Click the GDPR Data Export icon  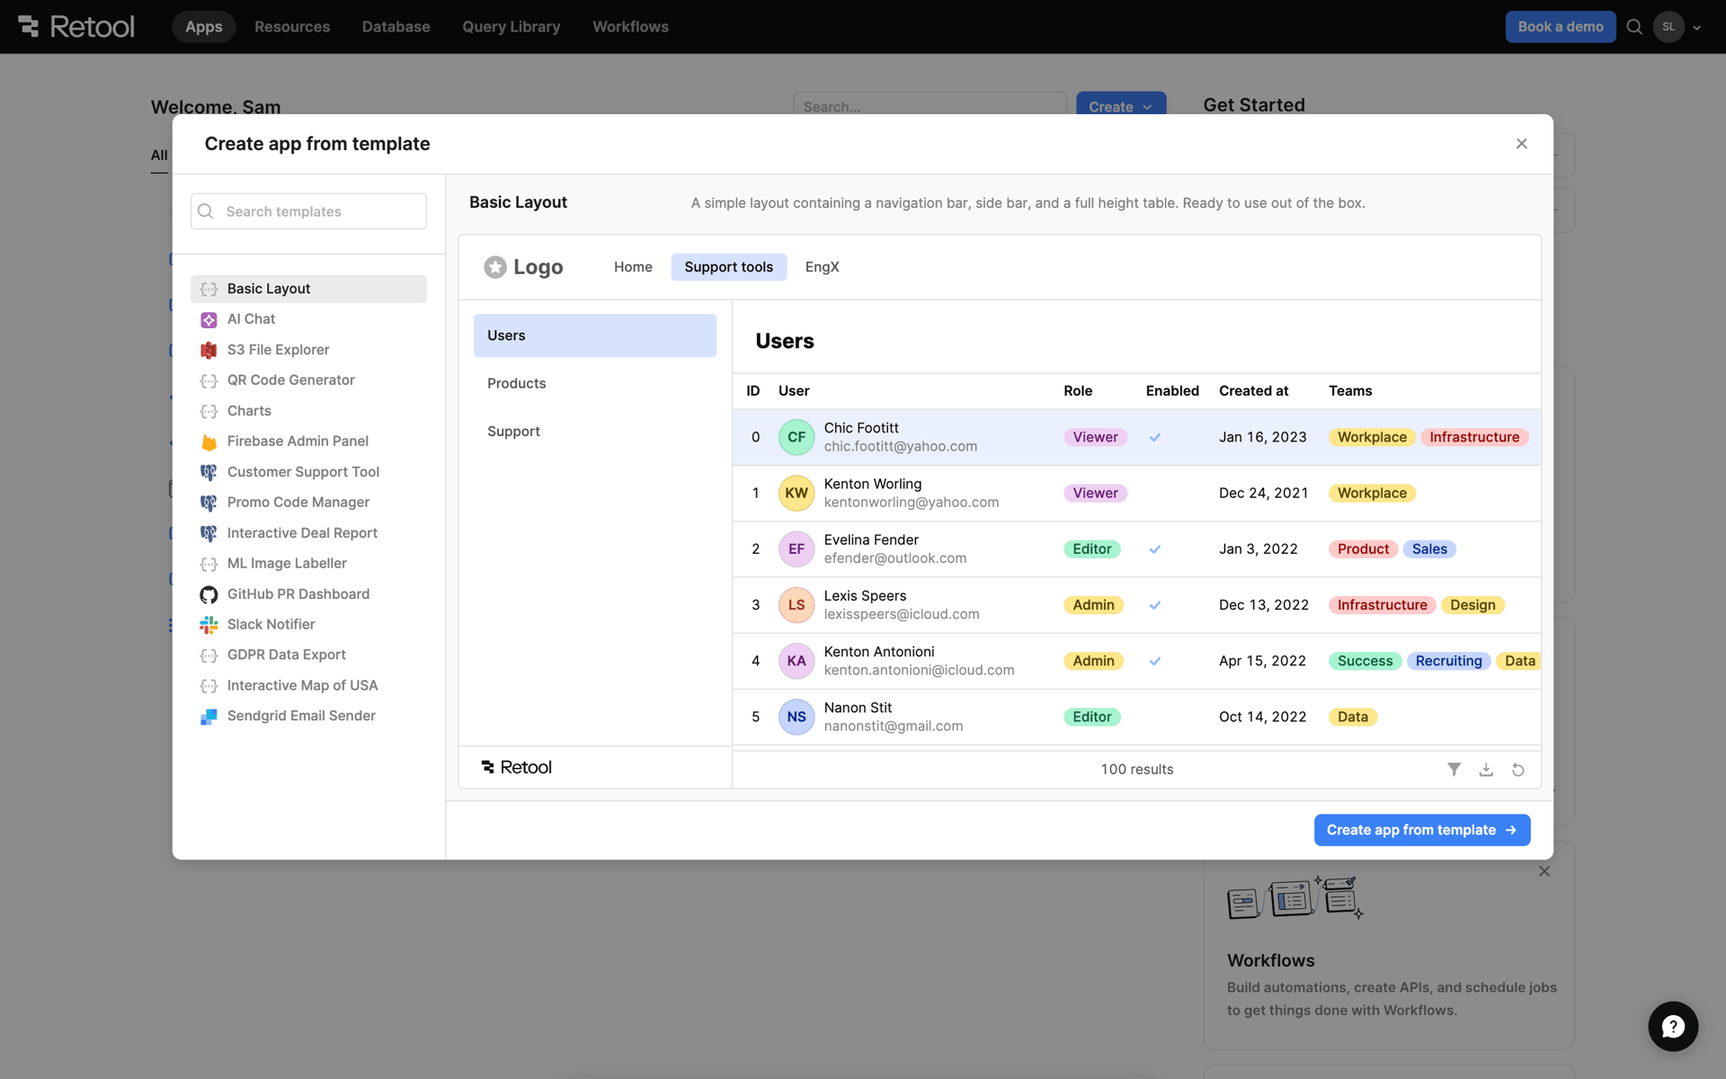[x=209, y=655]
